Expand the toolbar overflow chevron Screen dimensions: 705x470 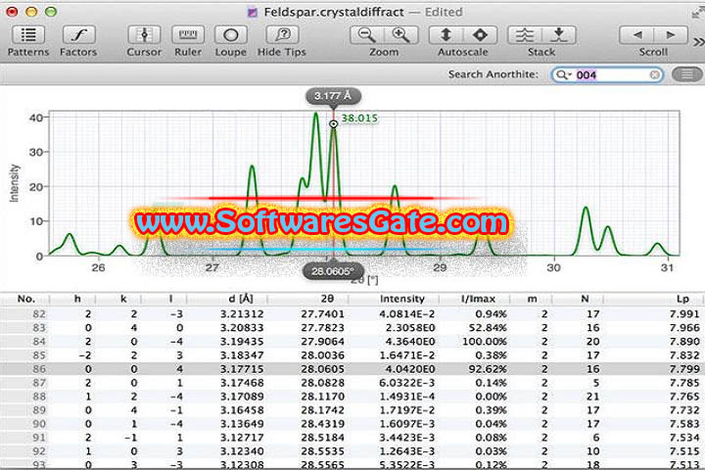[x=699, y=42]
